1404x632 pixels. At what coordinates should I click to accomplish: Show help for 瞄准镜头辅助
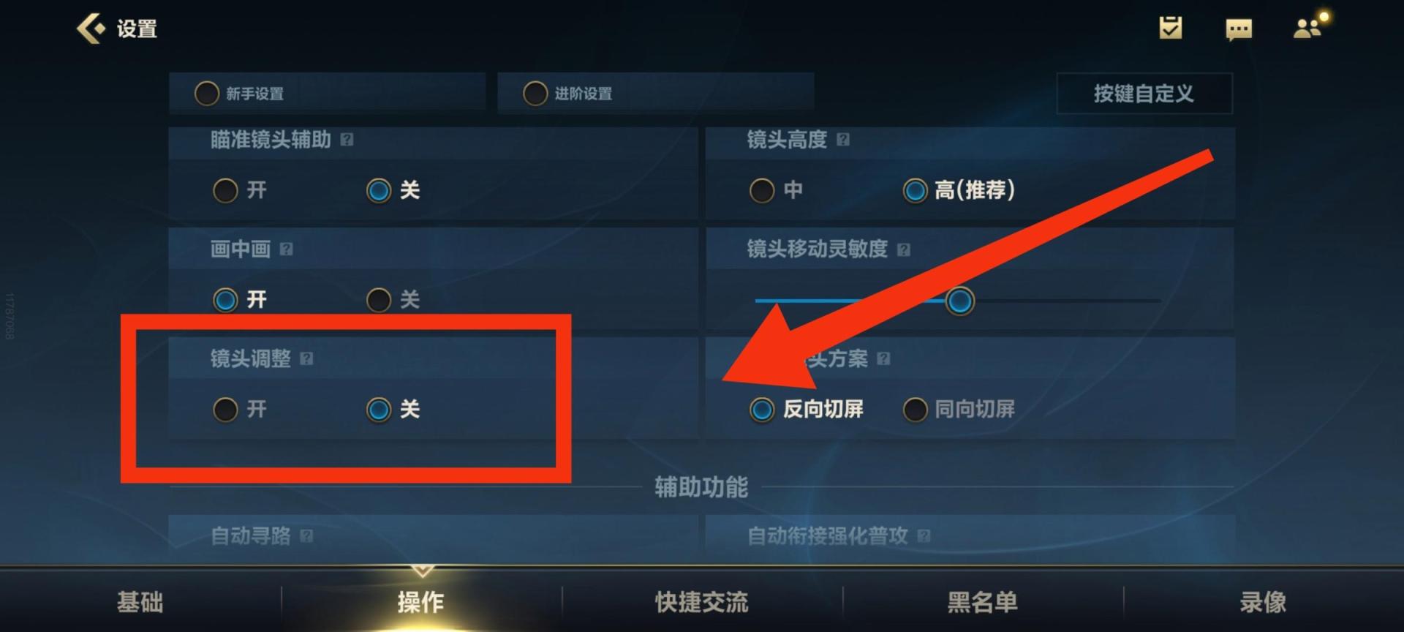coord(347,140)
